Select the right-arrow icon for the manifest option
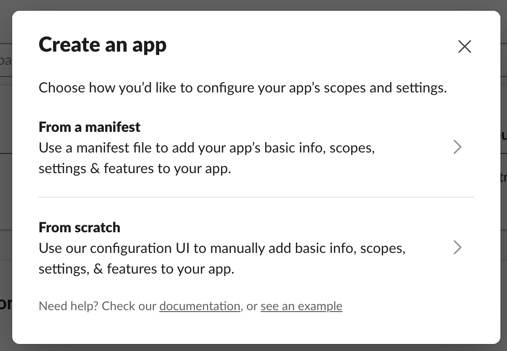 458,147
